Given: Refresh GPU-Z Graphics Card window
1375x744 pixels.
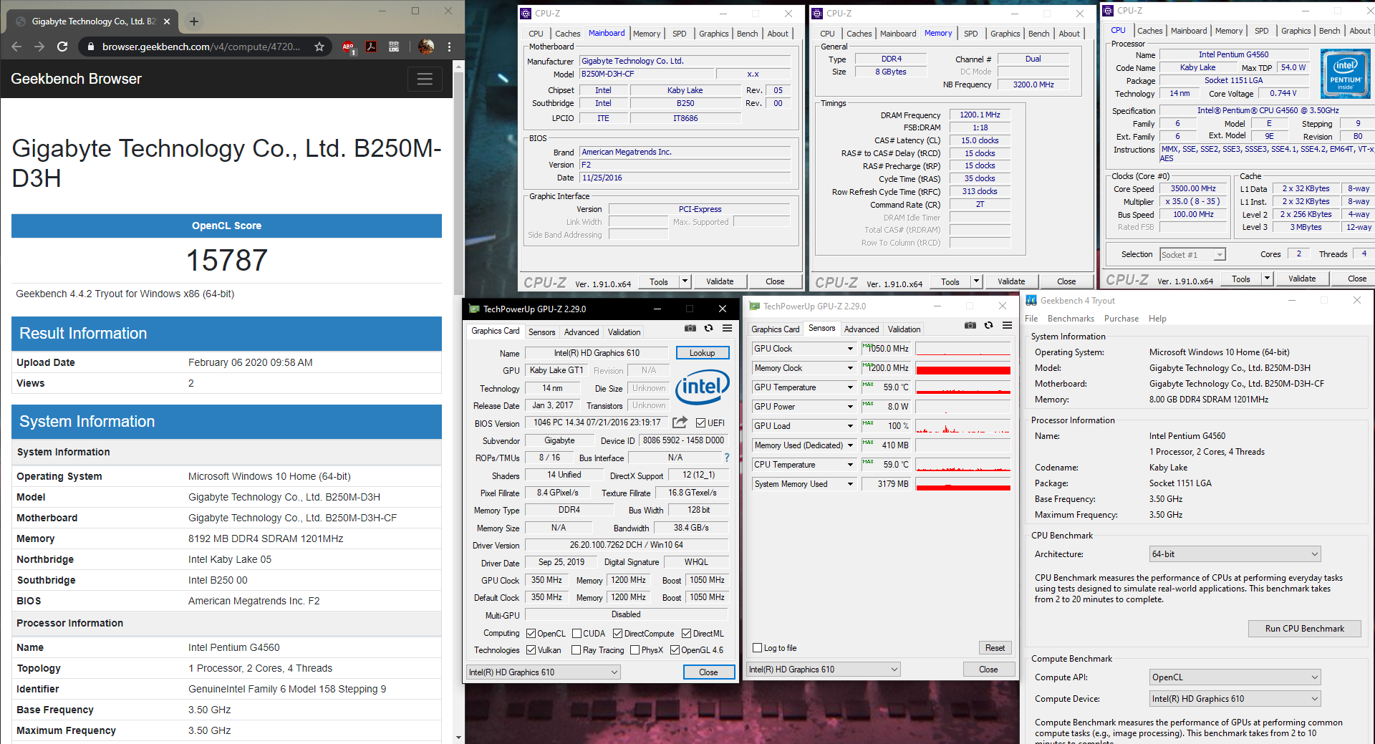Looking at the screenshot, I should (x=708, y=328).
